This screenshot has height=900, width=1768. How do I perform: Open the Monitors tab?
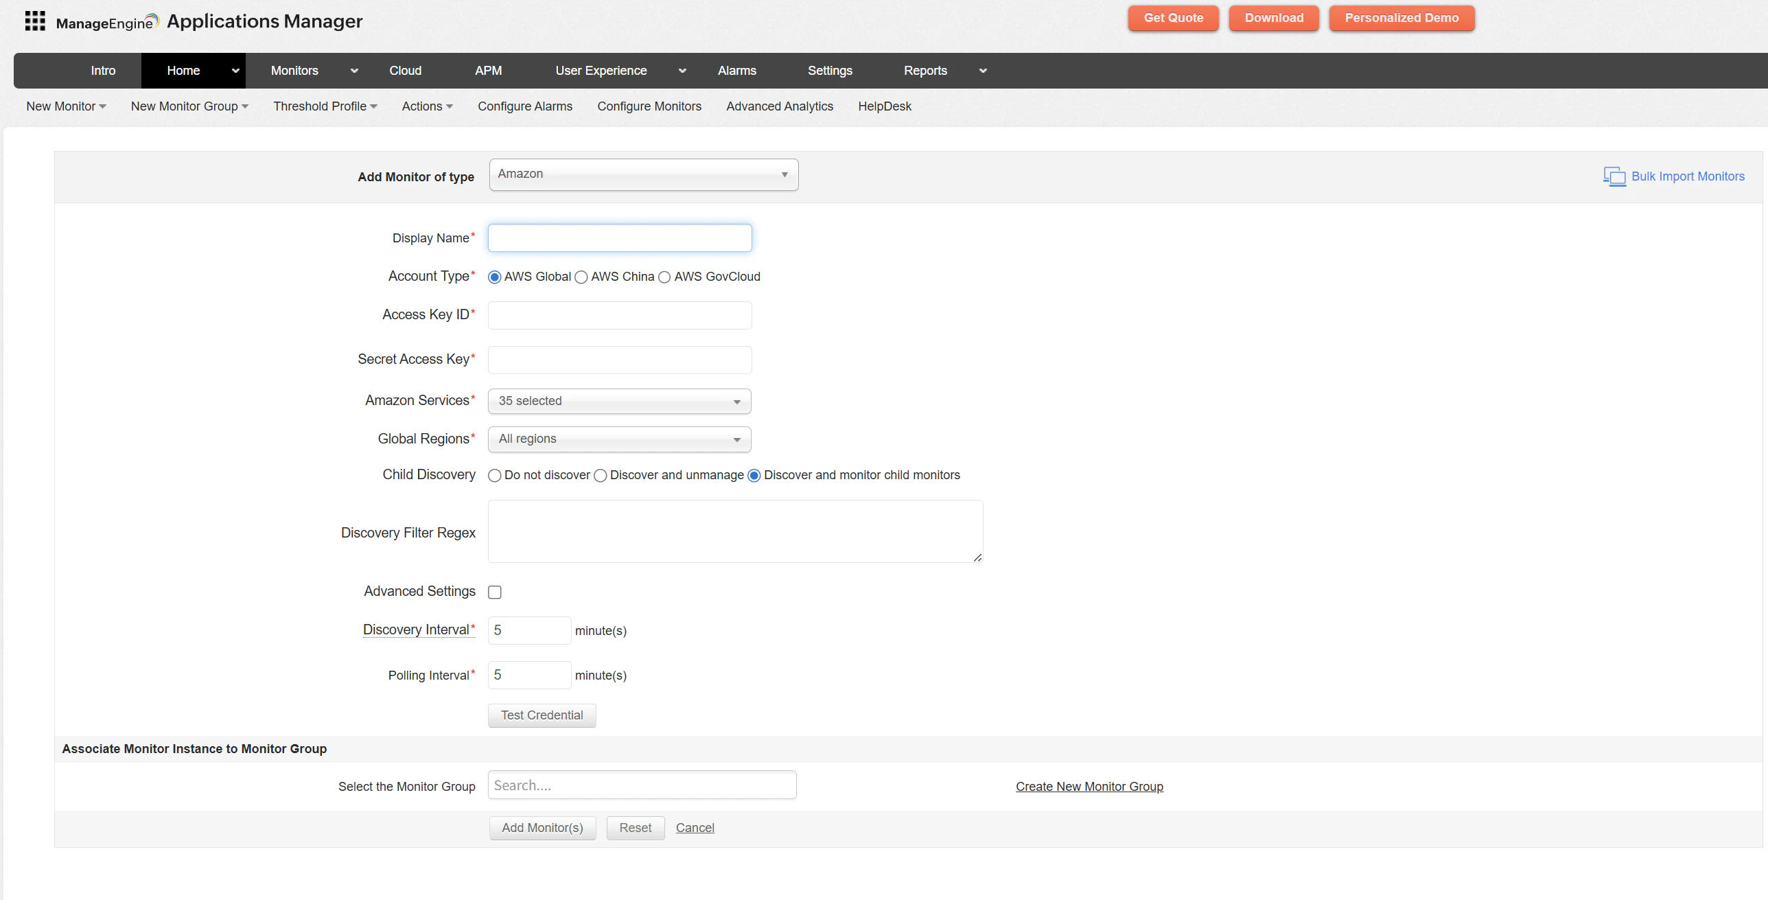click(294, 71)
